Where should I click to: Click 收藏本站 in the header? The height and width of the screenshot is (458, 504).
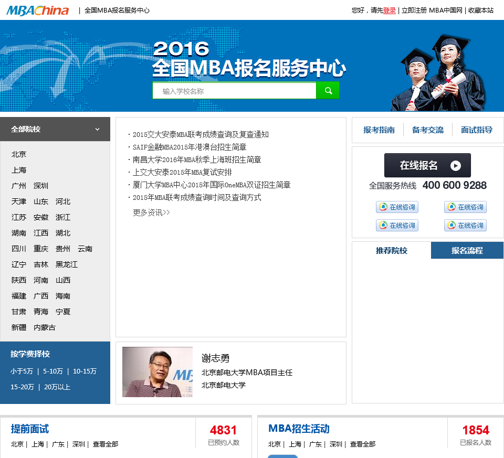click(x=480, y=10)
